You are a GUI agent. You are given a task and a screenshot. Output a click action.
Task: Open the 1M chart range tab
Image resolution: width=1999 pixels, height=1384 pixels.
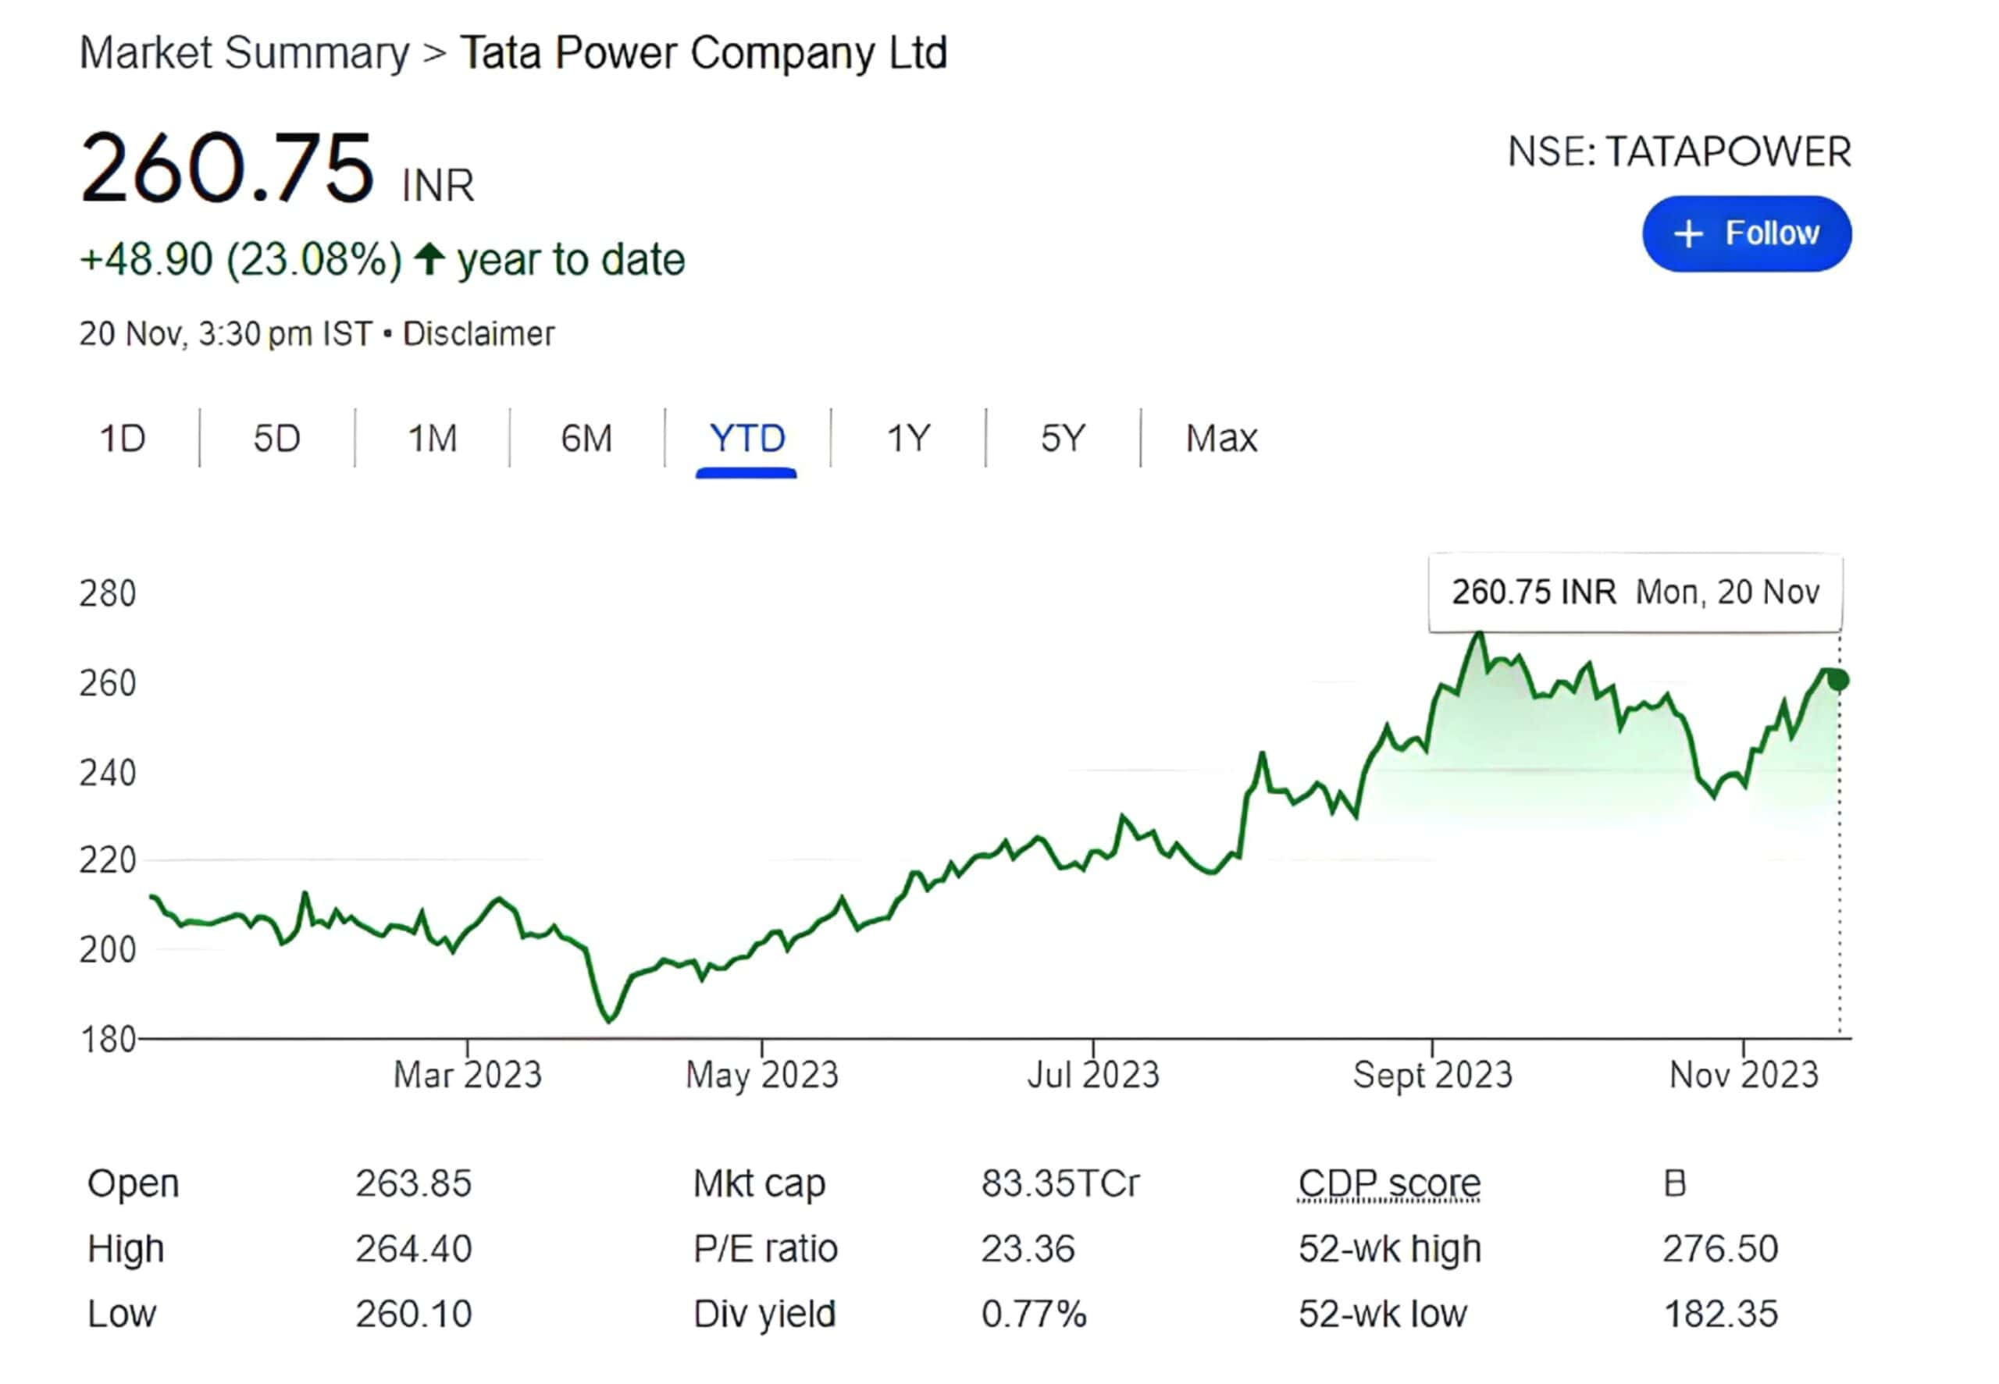(432, 438)
